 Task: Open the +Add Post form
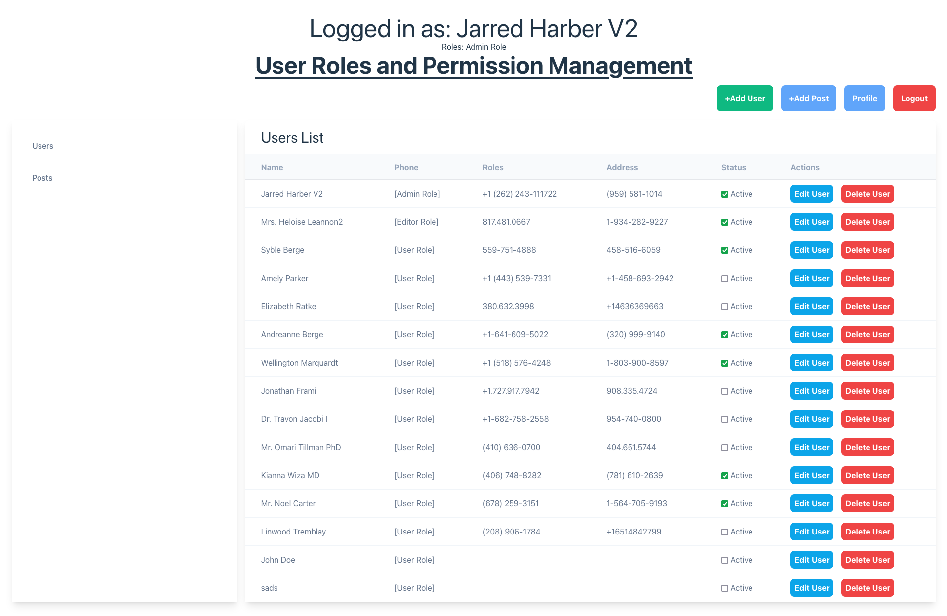[808, 98]
